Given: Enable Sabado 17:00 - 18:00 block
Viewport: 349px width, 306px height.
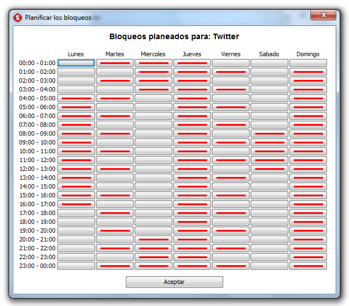Looking at the screenshot, I should 269,213.
